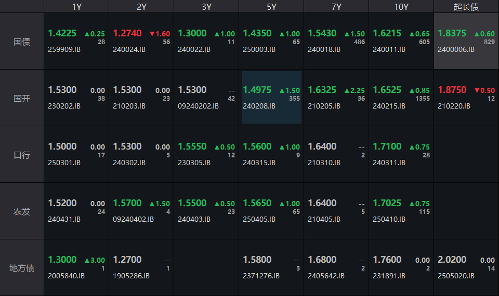
Task: Select the 5Y column header
Action: coord(271,7)
